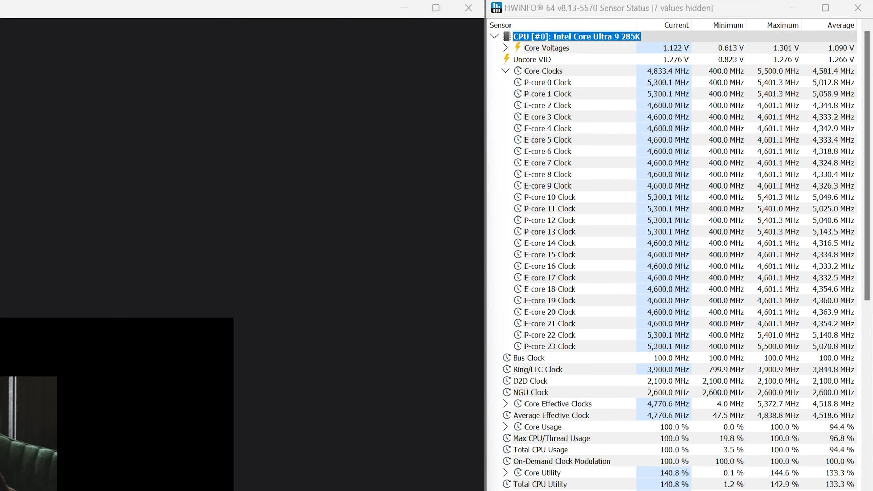Viewport: 873px width, 491px height.
Task: Expand the Core Utility group
Action: point(505,473)
